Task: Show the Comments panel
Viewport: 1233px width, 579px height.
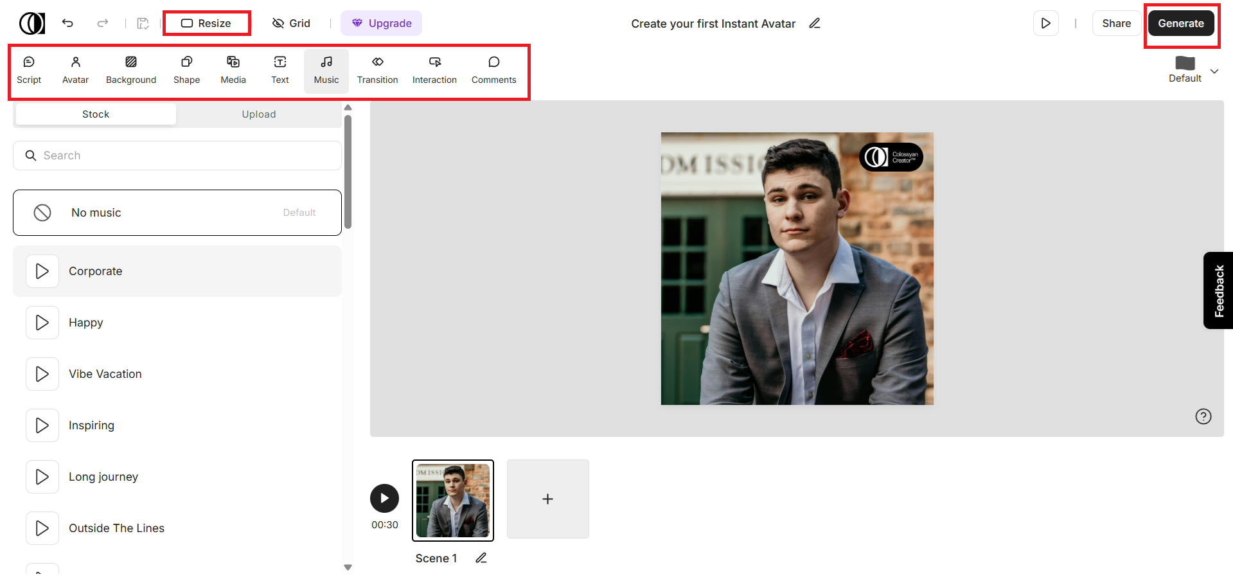Action: [x=493, y=69]
